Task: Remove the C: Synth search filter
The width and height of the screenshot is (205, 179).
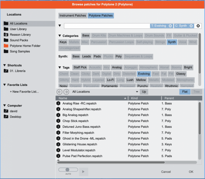Action: [191, 26]
